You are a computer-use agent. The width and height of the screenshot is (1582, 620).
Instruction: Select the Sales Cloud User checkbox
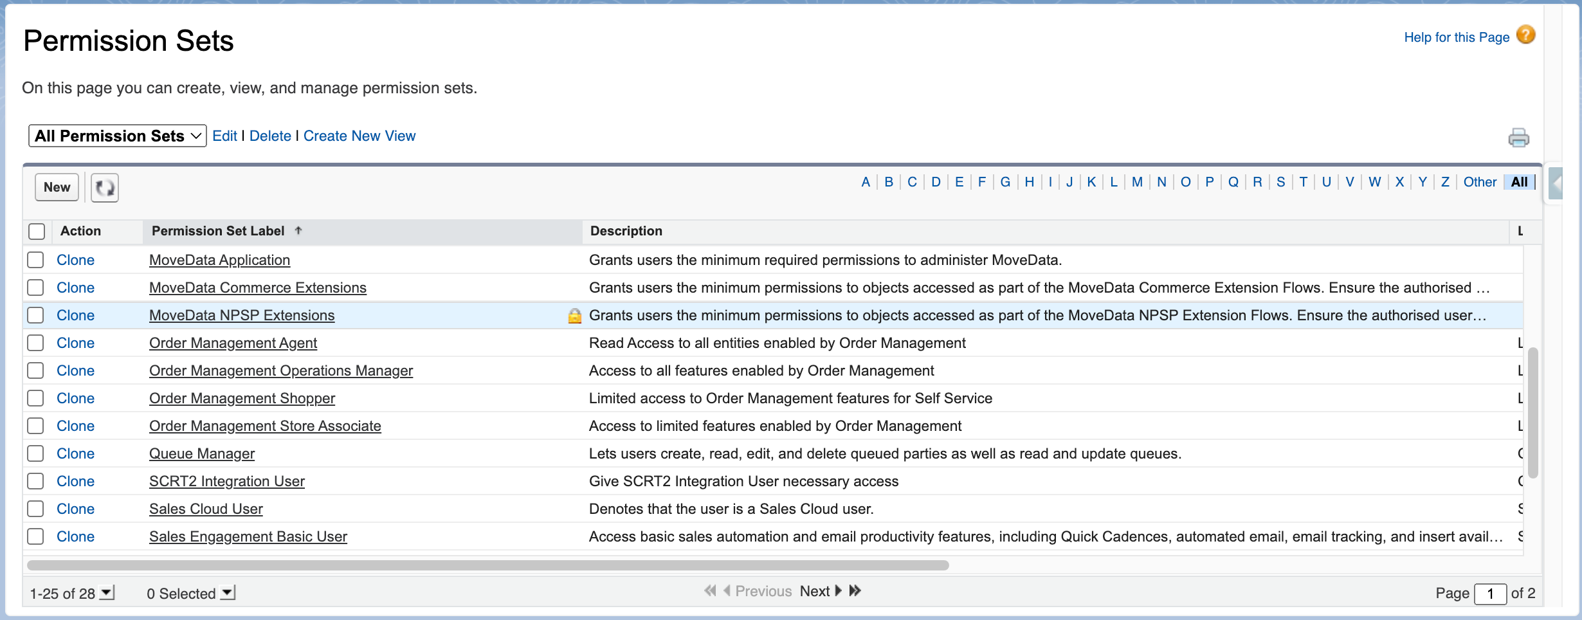pos(36,509)
